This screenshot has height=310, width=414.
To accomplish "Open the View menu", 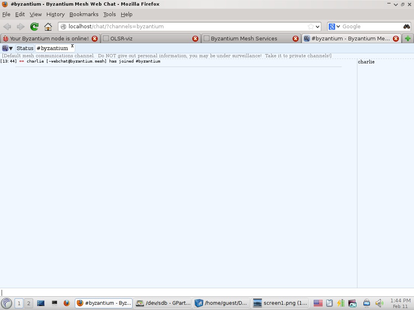I will pos(36,14).
